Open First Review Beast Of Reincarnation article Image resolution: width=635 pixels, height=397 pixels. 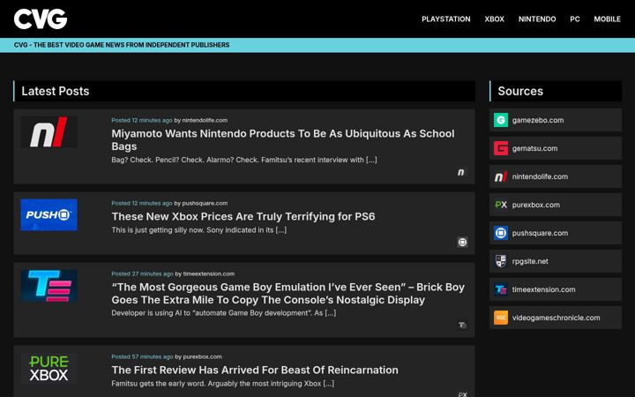pyautogui.click(x=255, y=370)
